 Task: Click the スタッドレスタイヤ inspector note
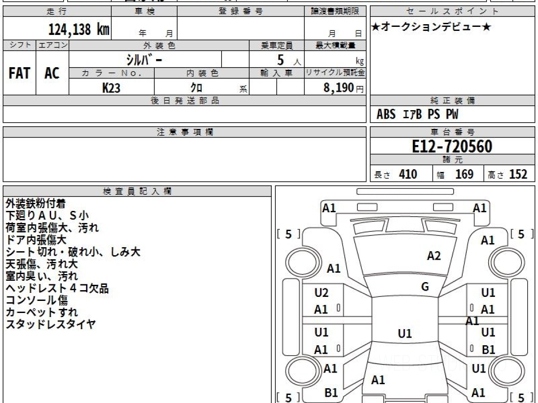coord(50,325)
